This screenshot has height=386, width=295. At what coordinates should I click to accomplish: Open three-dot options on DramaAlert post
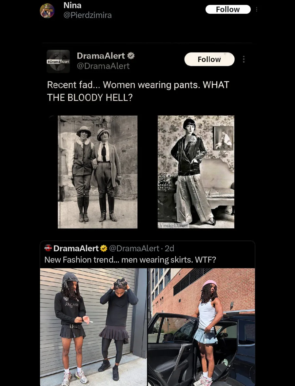pyautogui.click(x=244, y=59)
